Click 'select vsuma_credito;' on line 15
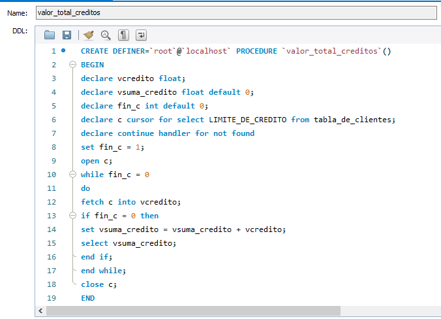The image size is (441, 319). click(129, 243)
